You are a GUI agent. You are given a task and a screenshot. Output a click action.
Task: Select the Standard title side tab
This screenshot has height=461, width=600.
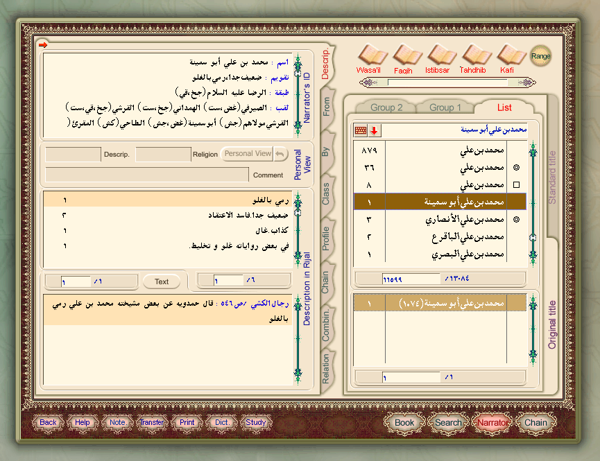click(552, 177)
